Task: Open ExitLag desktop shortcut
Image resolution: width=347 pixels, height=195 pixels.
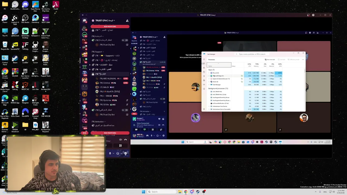Action: (15, 86)
